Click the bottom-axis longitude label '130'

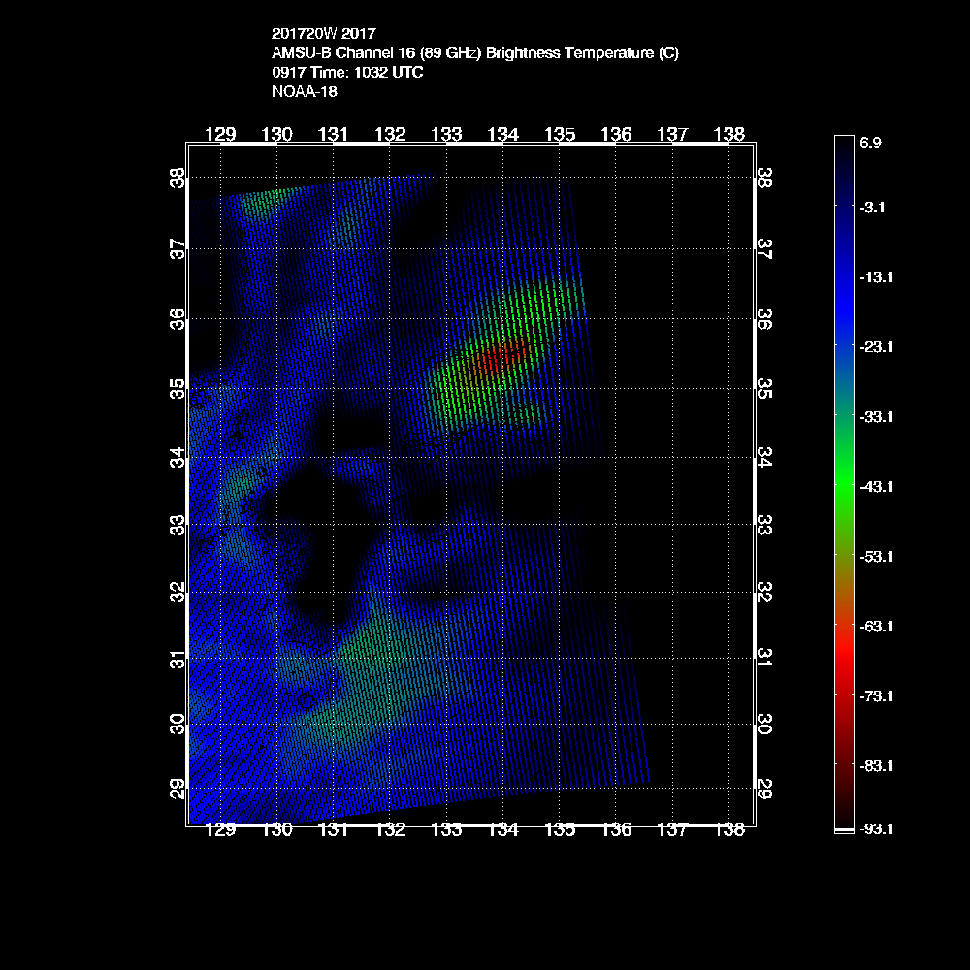click(x=277, y=829)
